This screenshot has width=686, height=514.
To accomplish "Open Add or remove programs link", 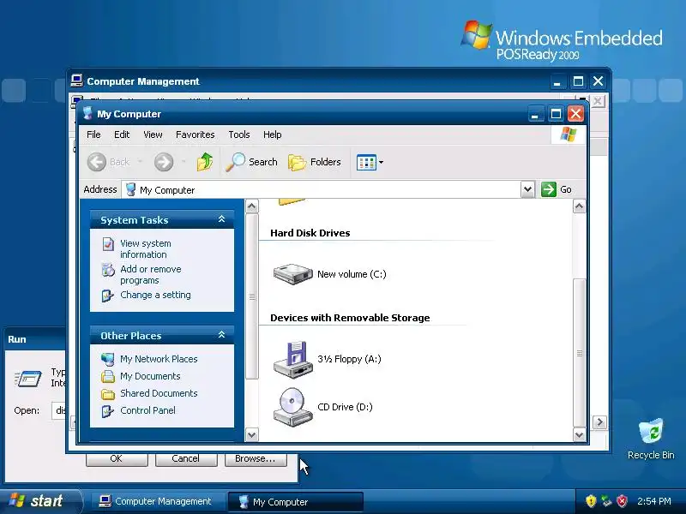I will coord(151,274).
